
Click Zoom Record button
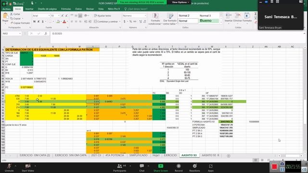(x=179, y=168)
